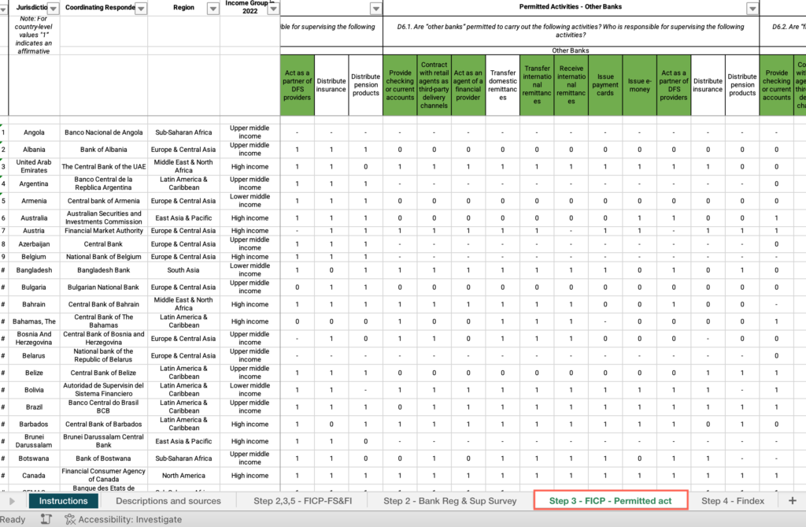Screen dimensions: 806x527
Task: Switch to Descriptions and sources sheet tab
Action: click(168, 501)
